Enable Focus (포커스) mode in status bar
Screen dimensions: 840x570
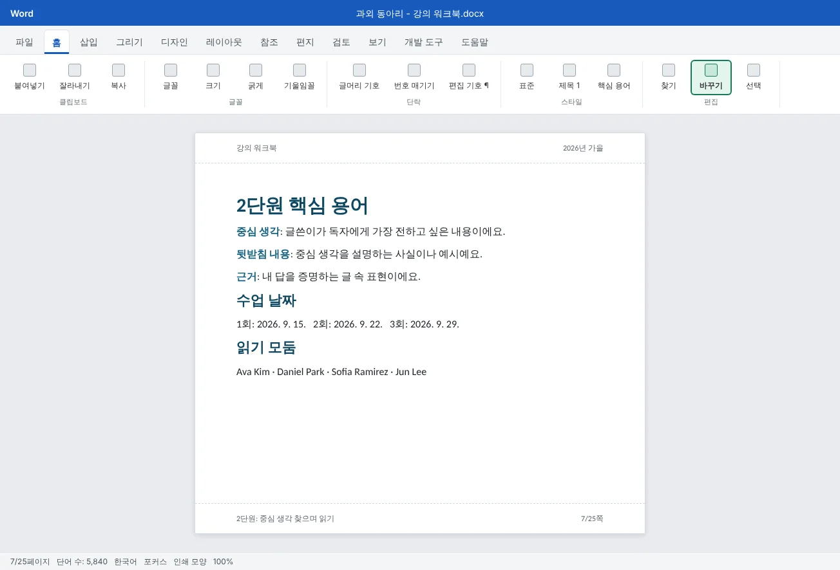point(155,562)
